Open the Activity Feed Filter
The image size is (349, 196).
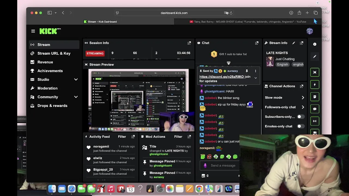tap(122, 137)
